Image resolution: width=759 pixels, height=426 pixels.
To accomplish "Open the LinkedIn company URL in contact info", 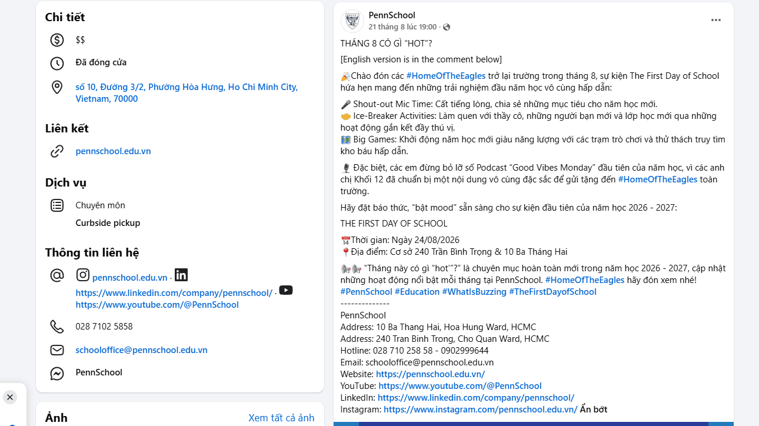I will point(174,293).
